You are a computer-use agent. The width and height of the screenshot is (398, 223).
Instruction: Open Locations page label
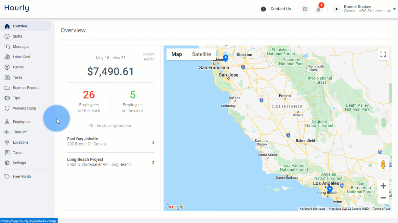20,142
